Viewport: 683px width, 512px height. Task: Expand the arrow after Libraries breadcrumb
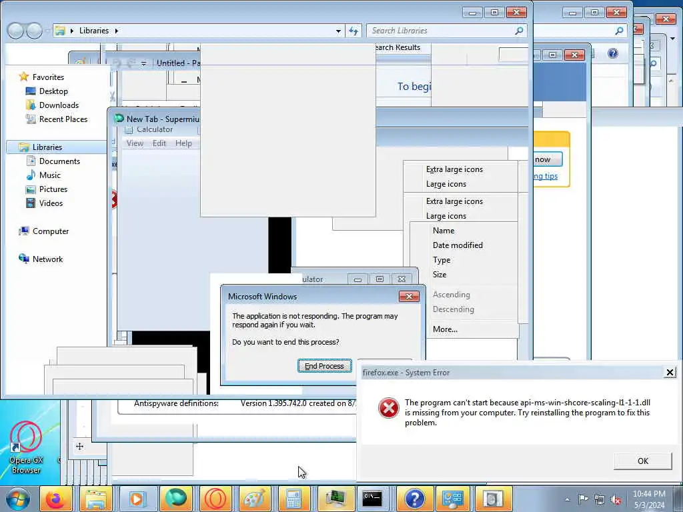click(x=117, y=31)
